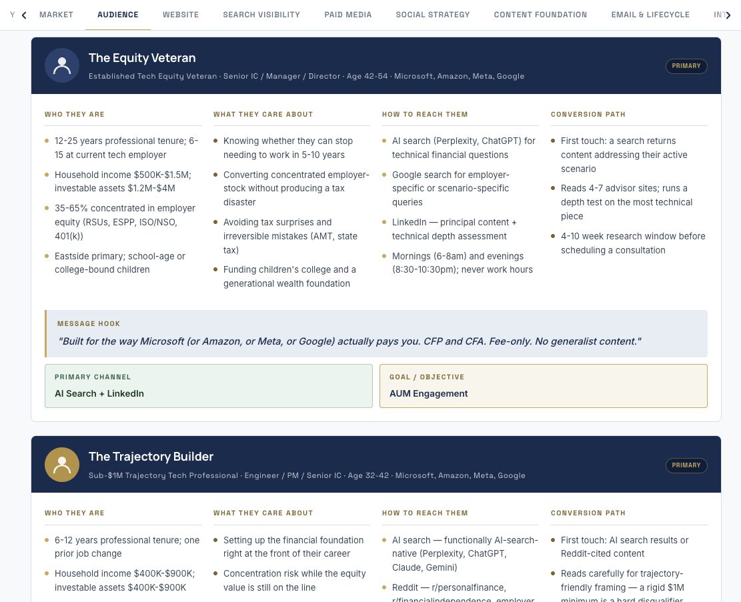Viewport: 741px width, 602px height.
Task: Click The Equity Veteran heading
Action: [142, 57]
